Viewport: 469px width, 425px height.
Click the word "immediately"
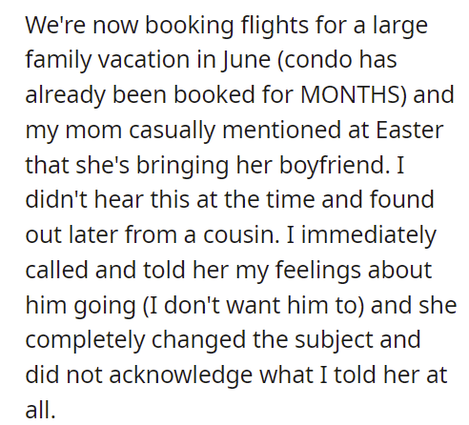pos(369,236)
